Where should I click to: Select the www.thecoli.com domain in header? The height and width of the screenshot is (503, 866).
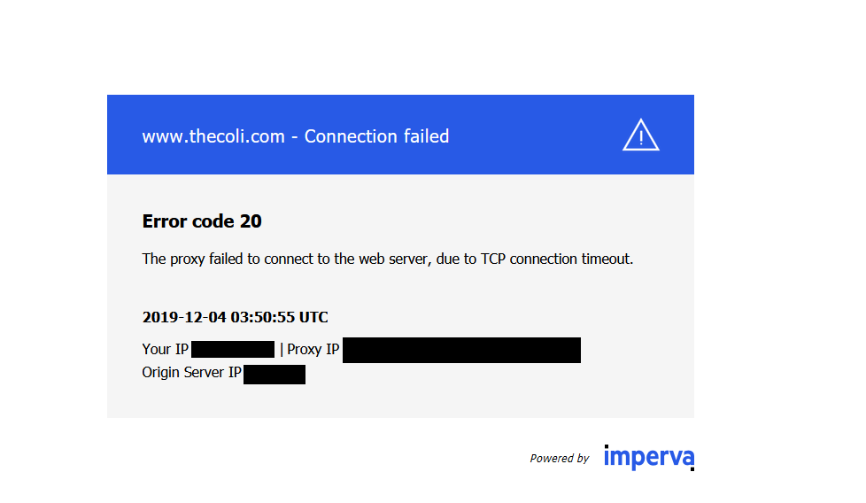pyautogui.click(x=213, y=136)
